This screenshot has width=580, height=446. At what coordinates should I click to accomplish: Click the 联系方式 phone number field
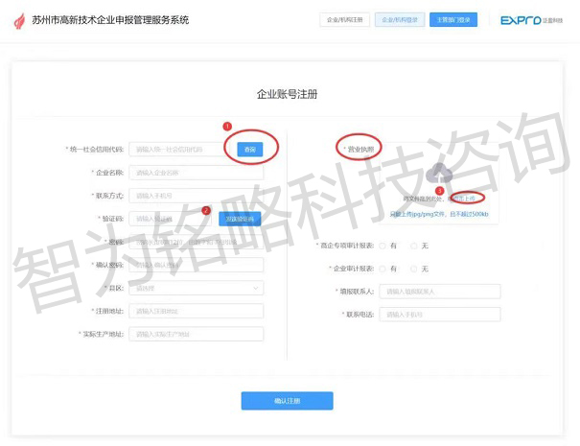197,196
